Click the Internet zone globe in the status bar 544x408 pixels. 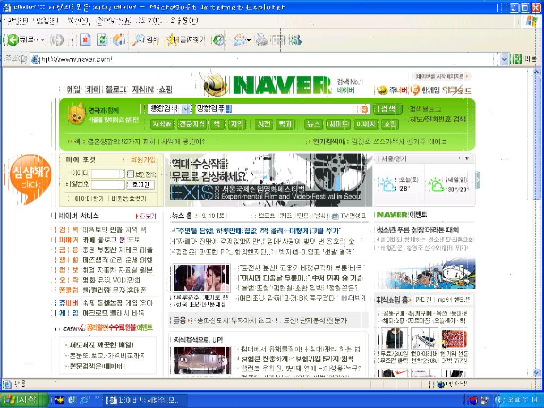click(x=440, y=384)
